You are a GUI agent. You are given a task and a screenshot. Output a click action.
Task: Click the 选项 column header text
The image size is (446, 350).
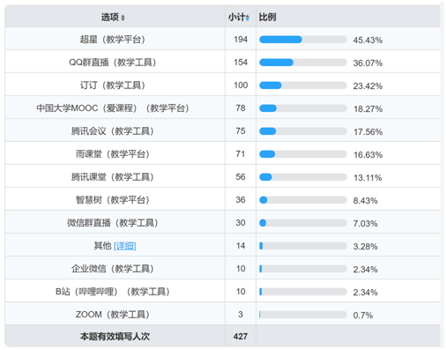[x=110, y=18]
